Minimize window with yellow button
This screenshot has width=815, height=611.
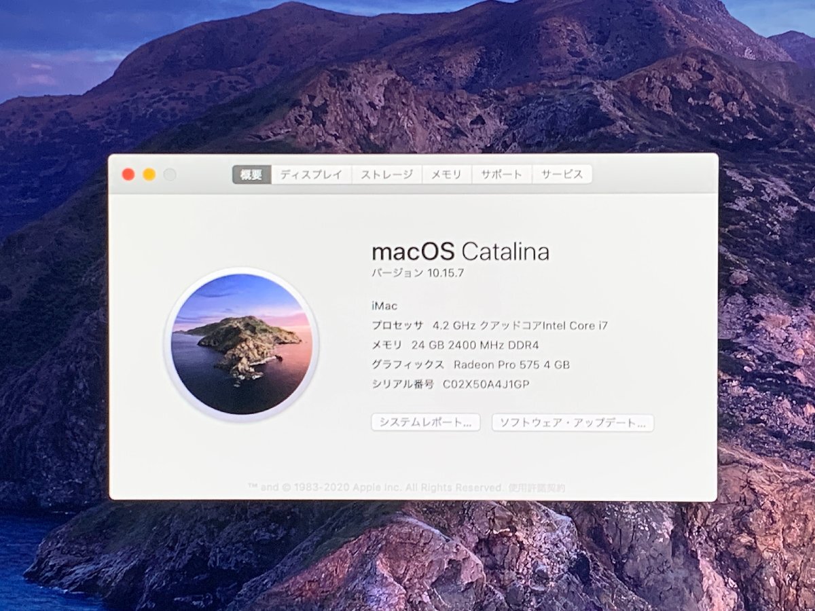coord(149,174)
